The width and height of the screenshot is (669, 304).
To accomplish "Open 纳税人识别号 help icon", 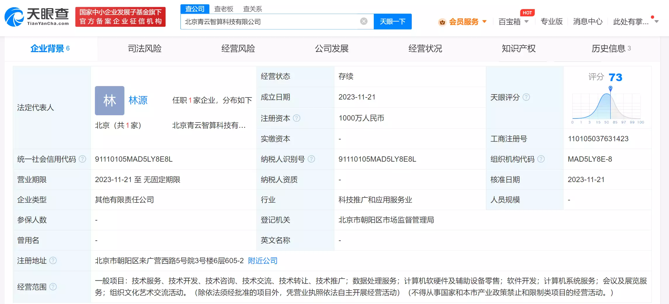I will point(312,159).
